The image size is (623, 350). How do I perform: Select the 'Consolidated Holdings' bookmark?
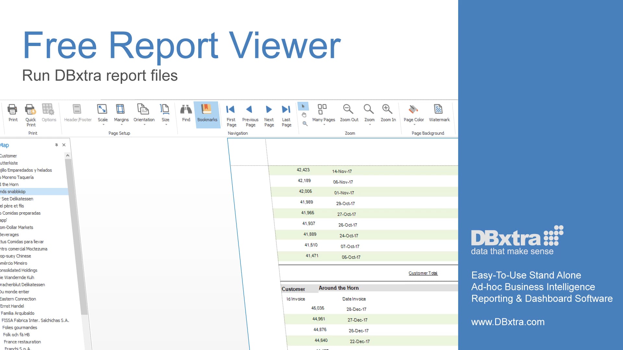coord(18,270)
